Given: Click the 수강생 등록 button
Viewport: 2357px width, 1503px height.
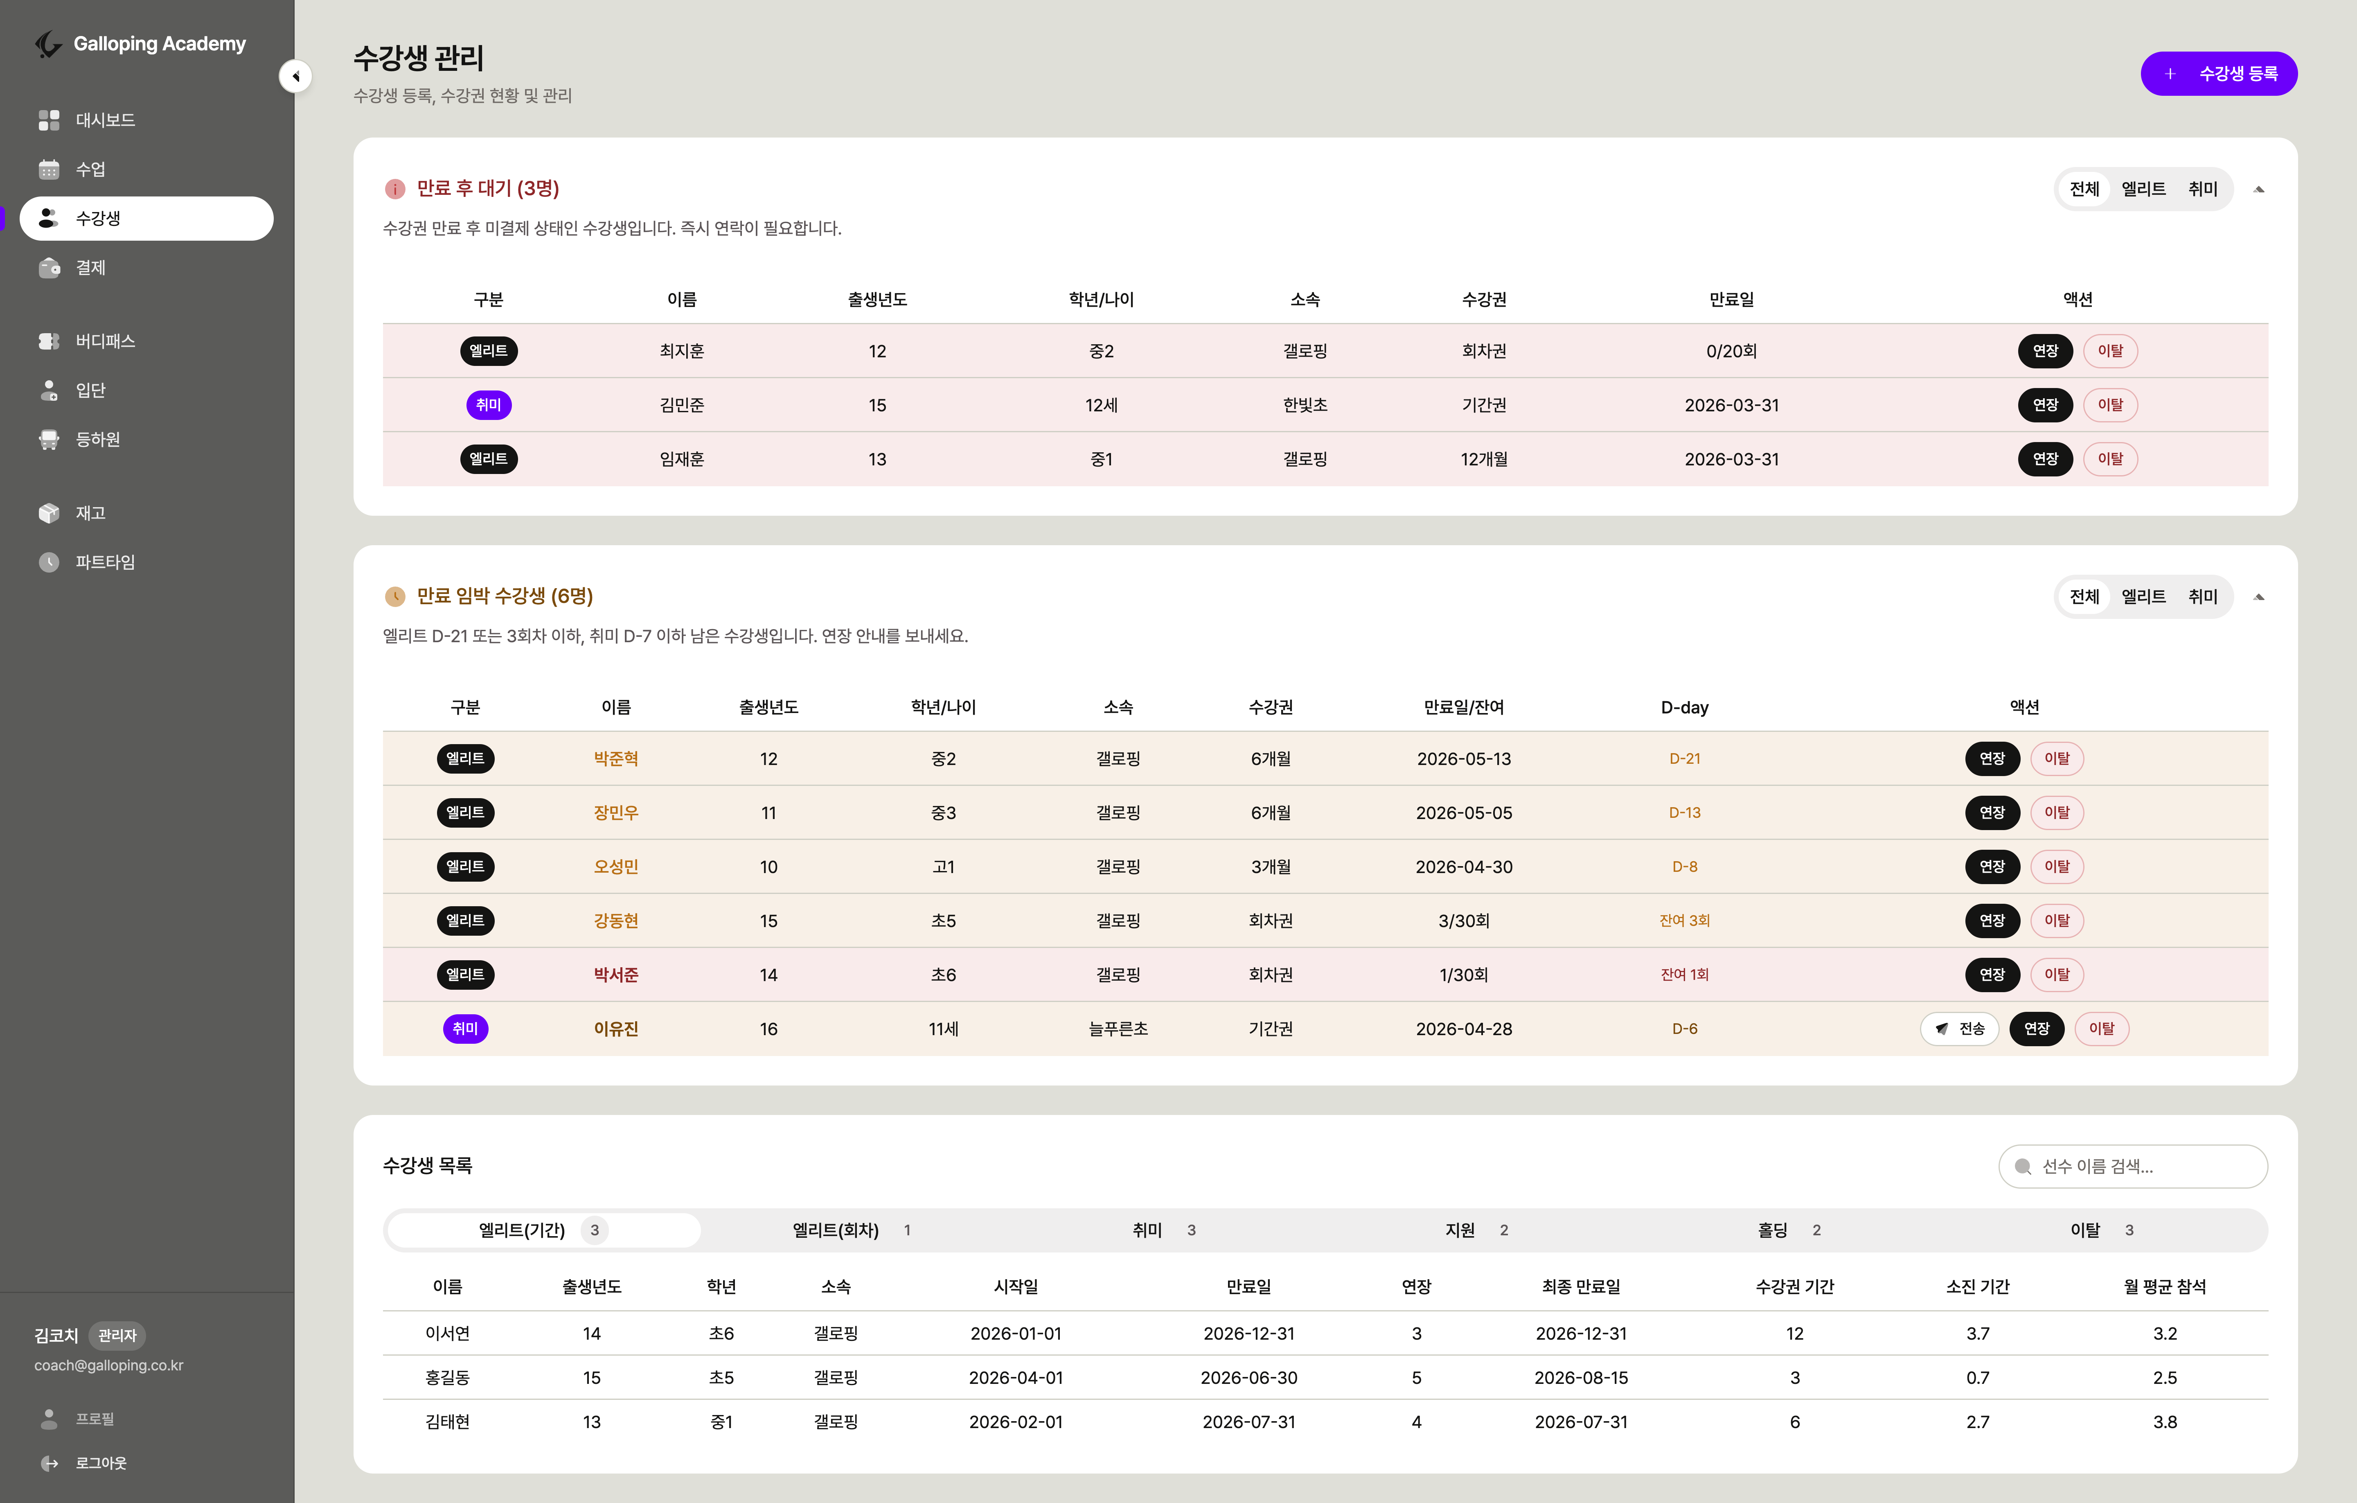Looking at the screenshot, I should (2219, 73).
